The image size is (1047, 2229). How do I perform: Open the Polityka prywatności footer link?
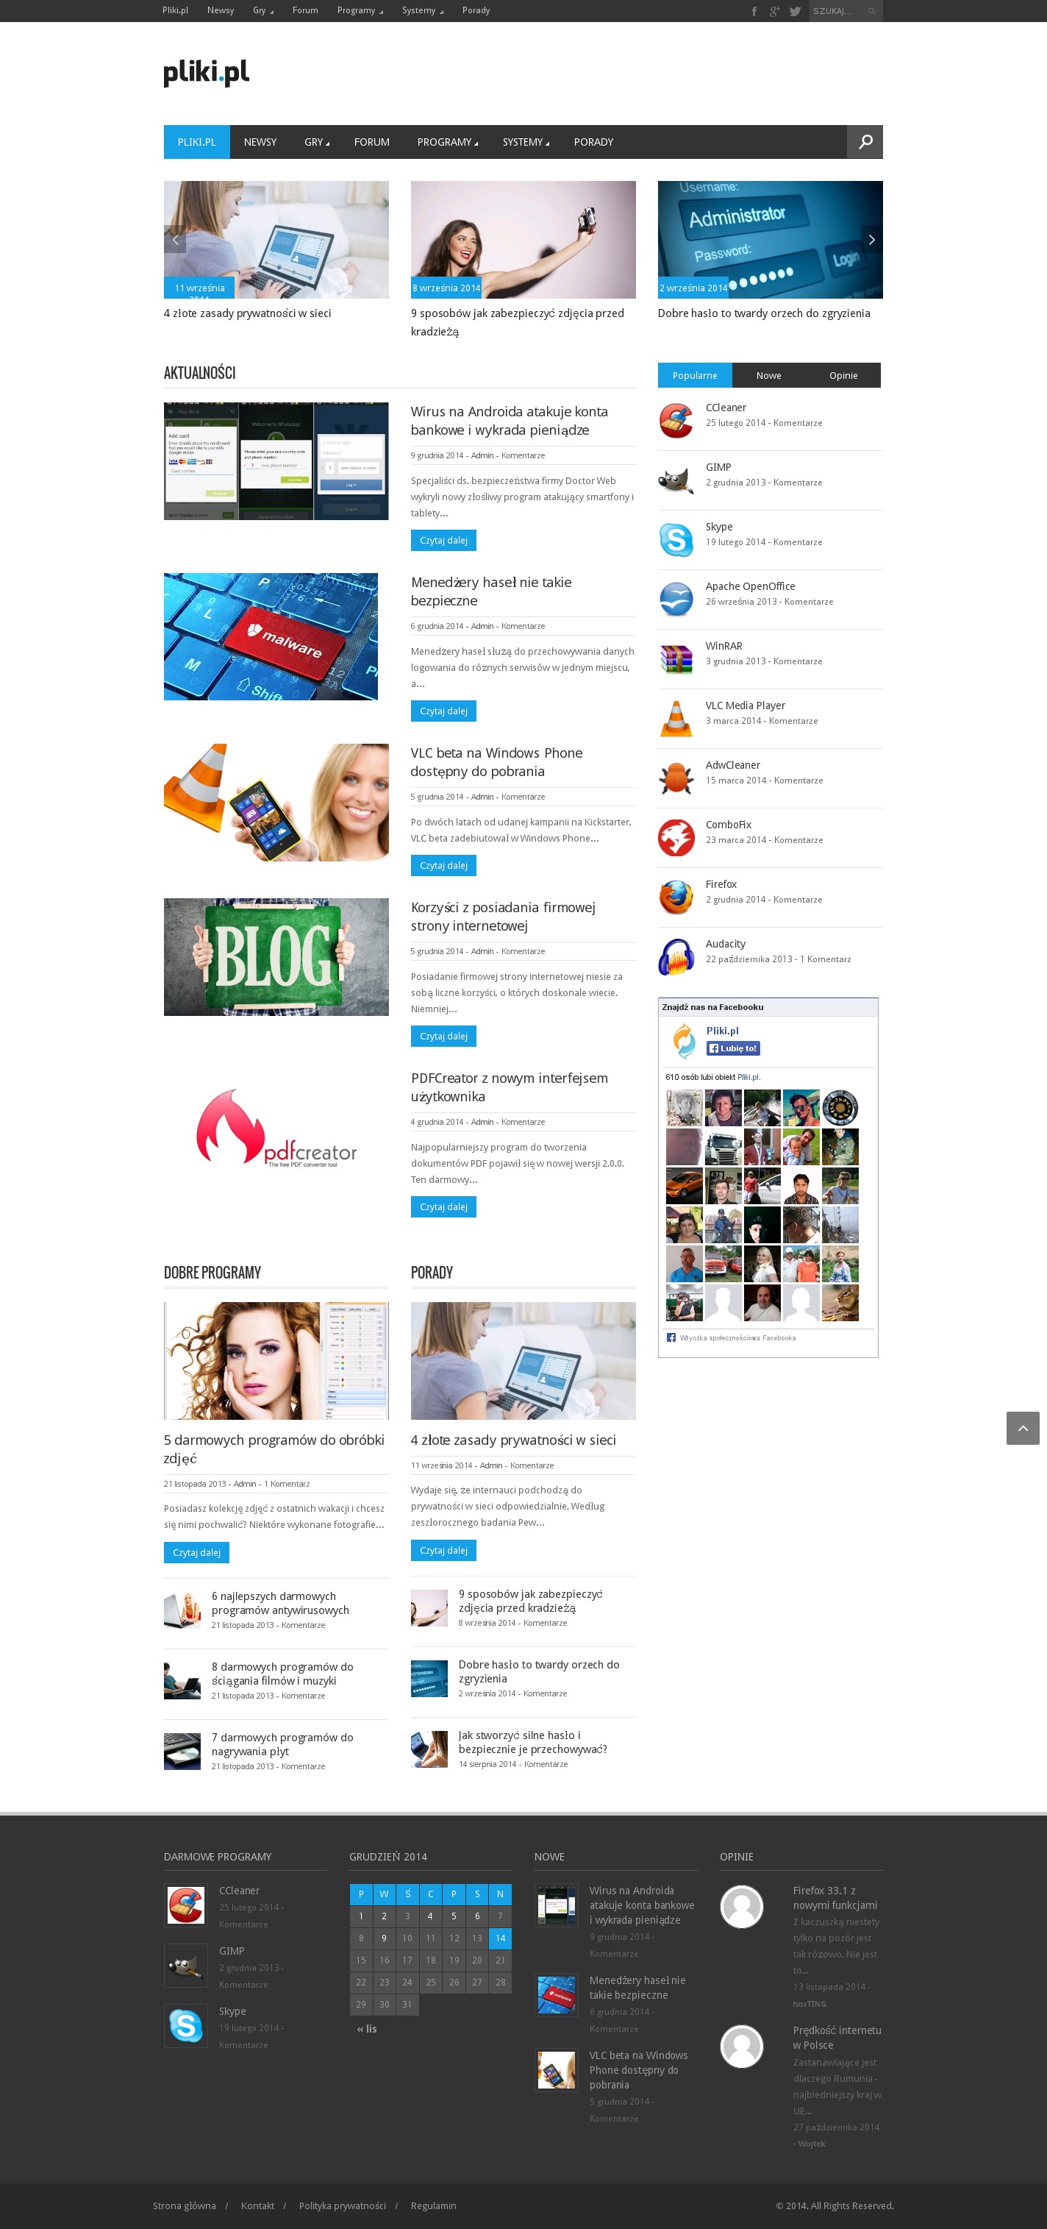click(x=343, y=2205)
